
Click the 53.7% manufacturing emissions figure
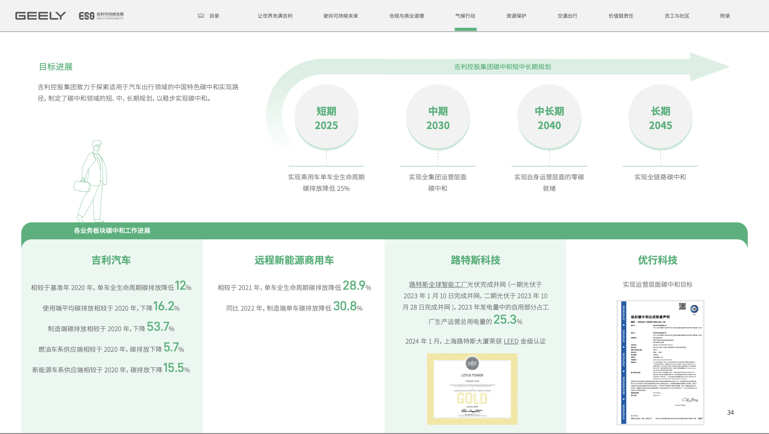[161, 327]
